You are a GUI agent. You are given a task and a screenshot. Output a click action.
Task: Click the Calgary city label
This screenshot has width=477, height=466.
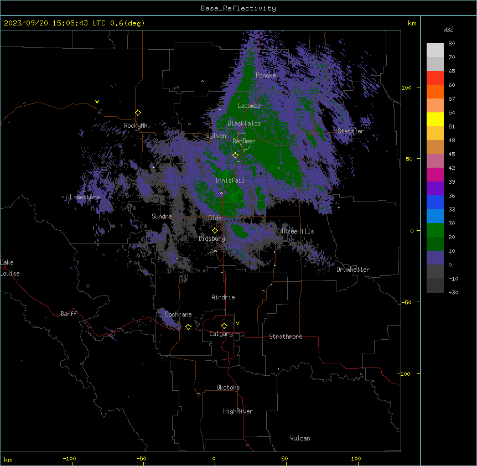click(221, 334)
